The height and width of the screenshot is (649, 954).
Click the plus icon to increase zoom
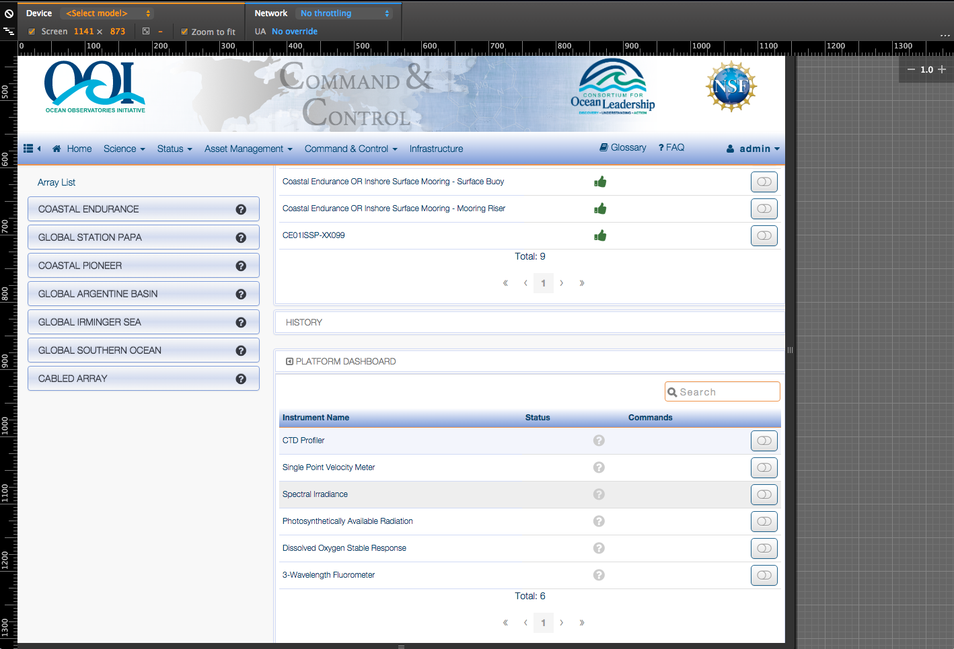942,69
